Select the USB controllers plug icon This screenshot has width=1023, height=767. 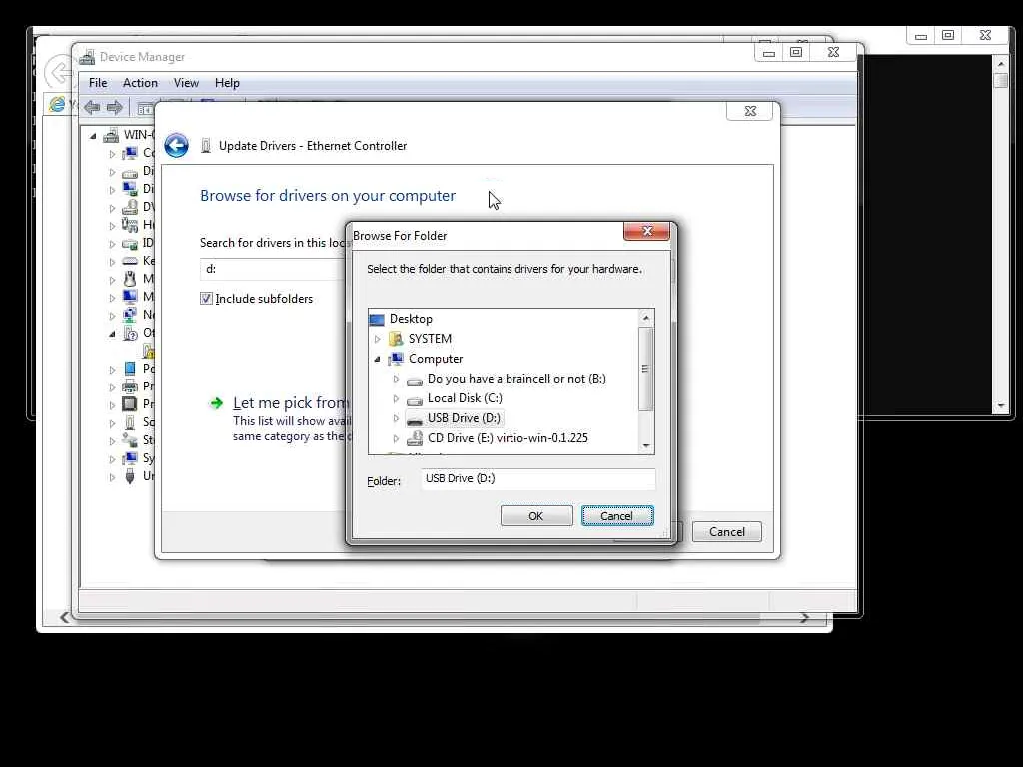coord(130,476)
